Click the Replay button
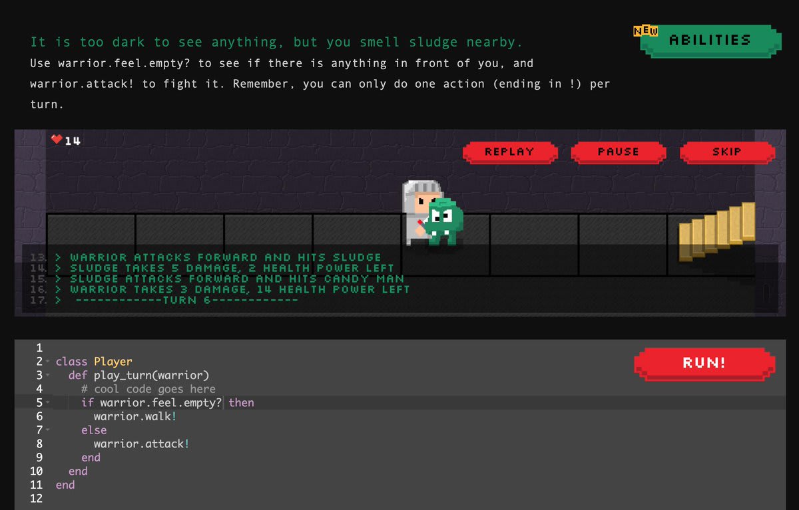The image size is (799, 510). click(x=509, y=152)
